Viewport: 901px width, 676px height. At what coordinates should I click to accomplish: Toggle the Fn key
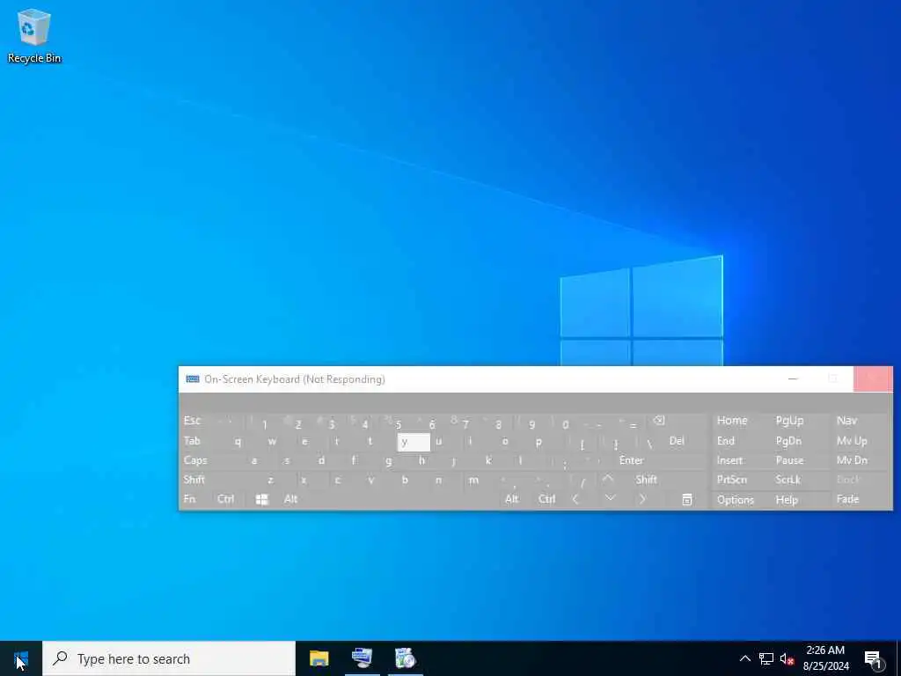point(189,499)
